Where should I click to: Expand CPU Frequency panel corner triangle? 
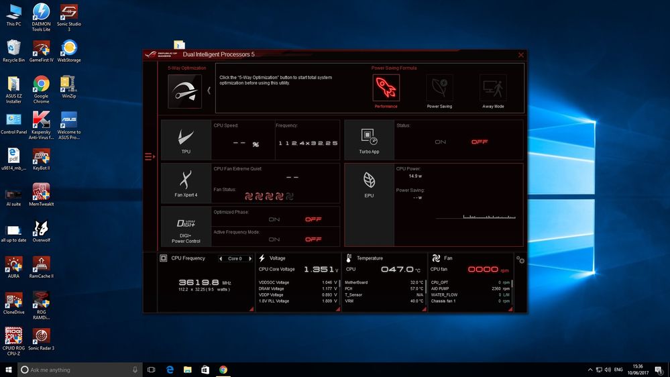252,309
